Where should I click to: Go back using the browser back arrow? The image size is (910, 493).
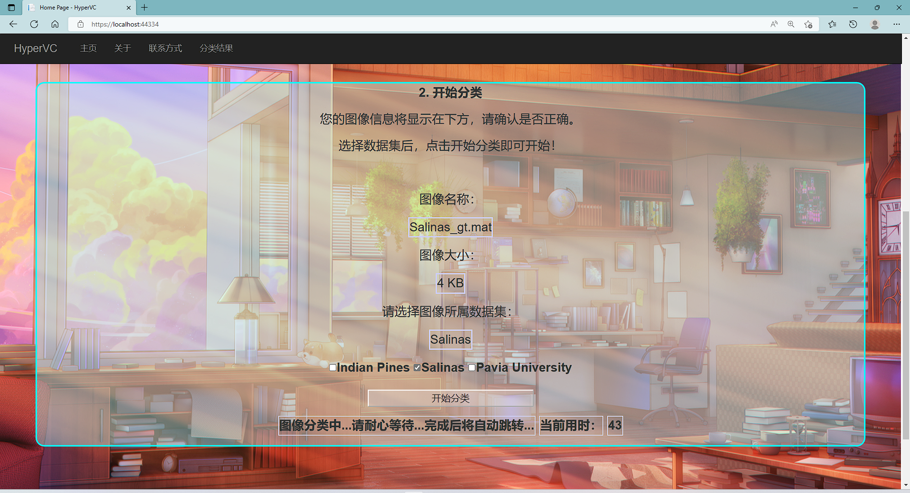13,24
